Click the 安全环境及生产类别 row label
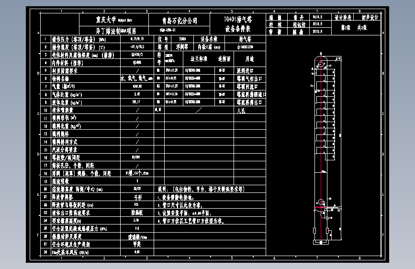 [x=71, y=244]
